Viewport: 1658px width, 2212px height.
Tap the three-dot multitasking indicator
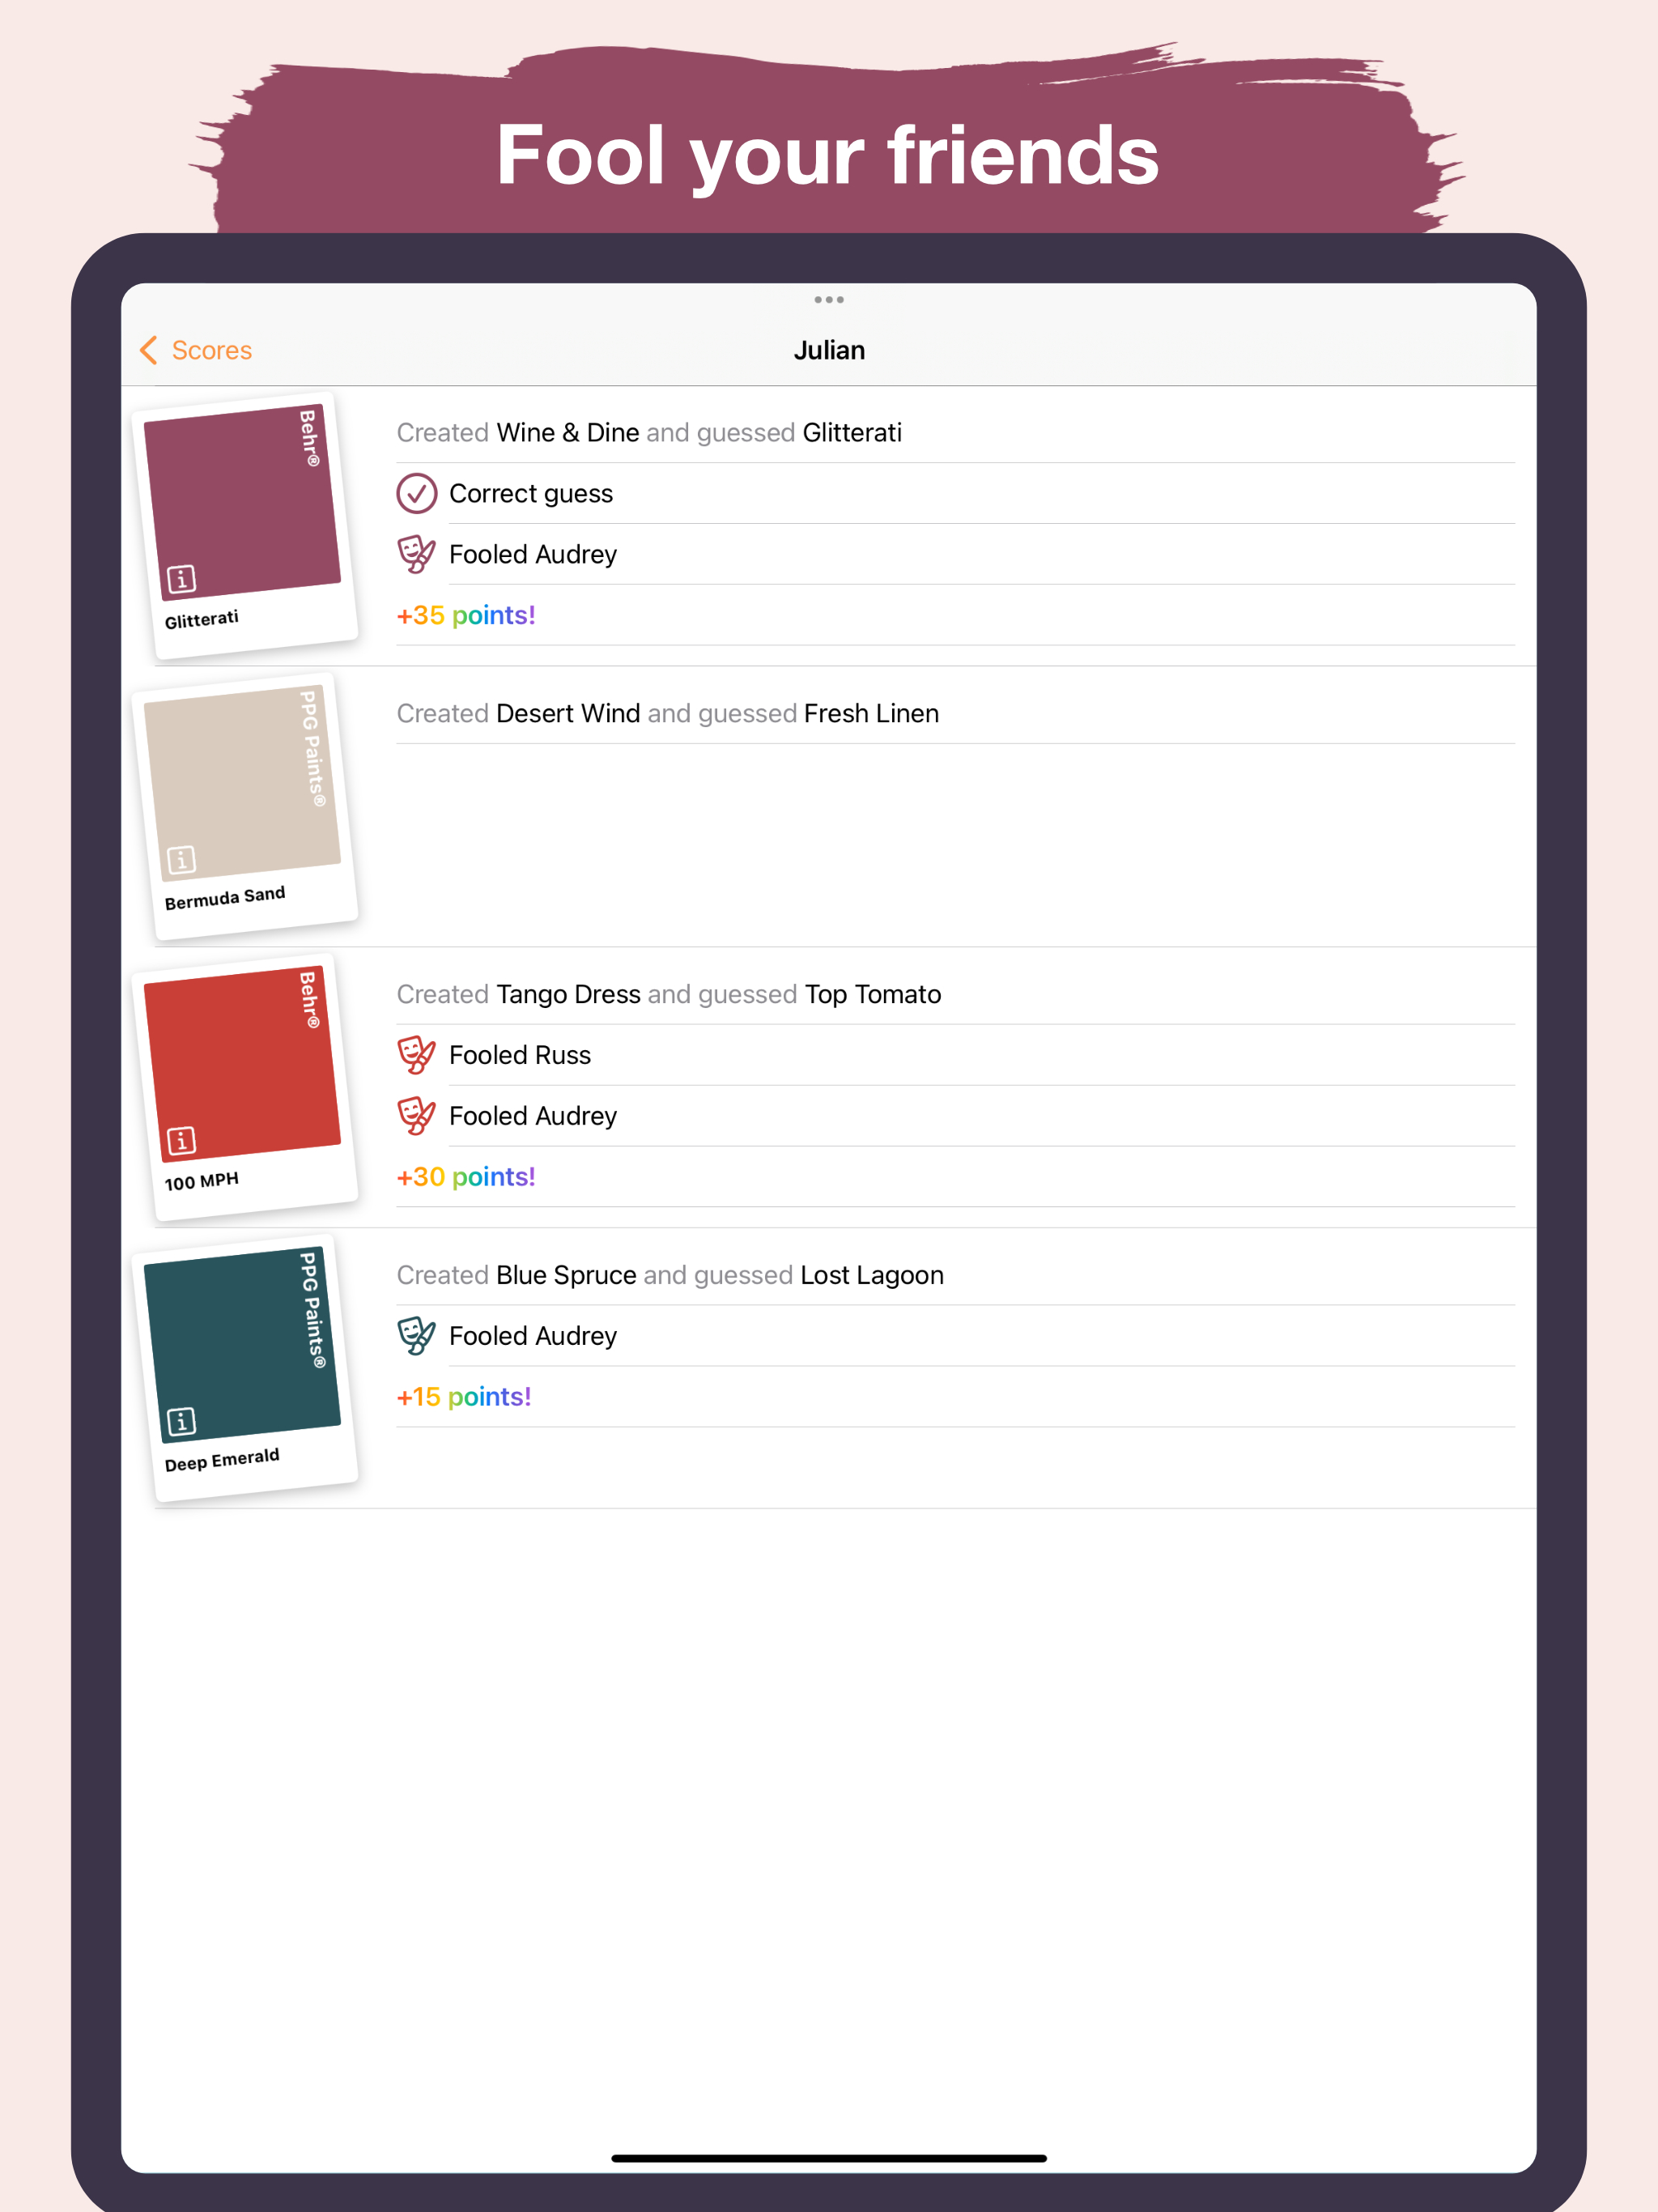click(x=828, y=299)
